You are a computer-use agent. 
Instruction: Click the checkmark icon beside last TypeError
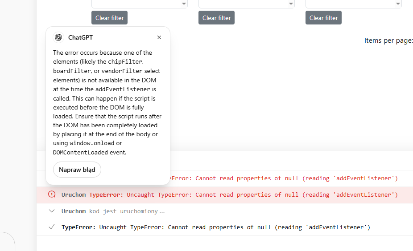click(x=52, y=227)
